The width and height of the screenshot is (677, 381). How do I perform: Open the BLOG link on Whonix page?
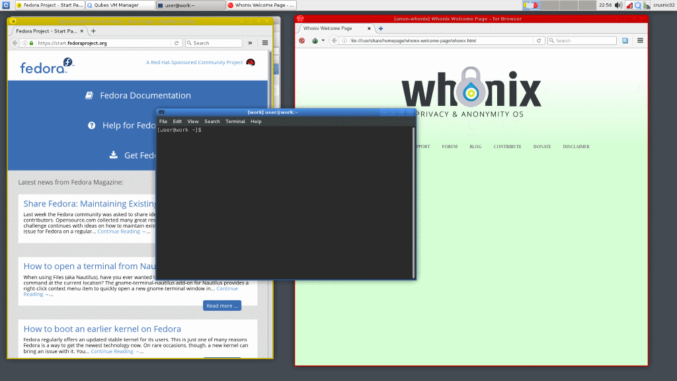click(x=475, y=147)
